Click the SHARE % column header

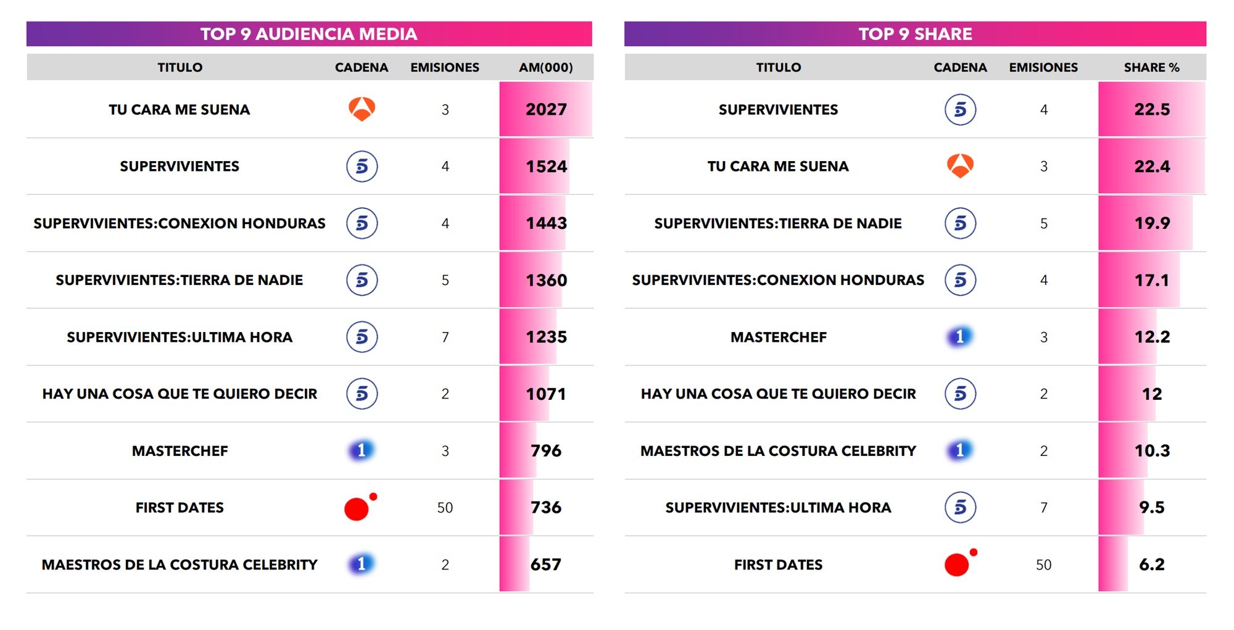click(1151, 67)
